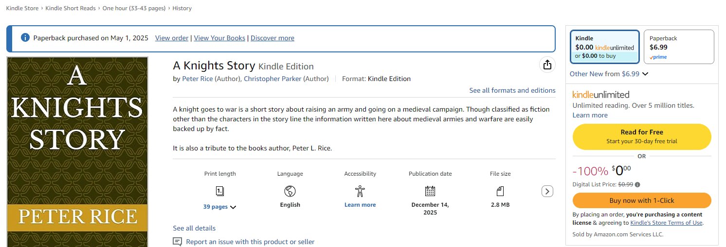This screenshot has height=247, width=726.
Task: Click the print length page icon
Action: coord(219,191)
